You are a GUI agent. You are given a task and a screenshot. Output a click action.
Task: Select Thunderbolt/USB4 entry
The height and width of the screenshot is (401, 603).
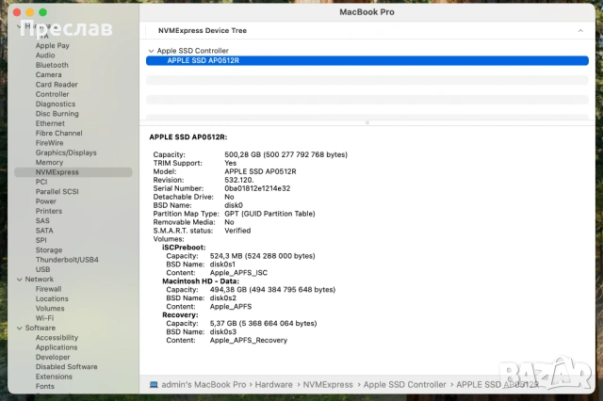point(67,260)
